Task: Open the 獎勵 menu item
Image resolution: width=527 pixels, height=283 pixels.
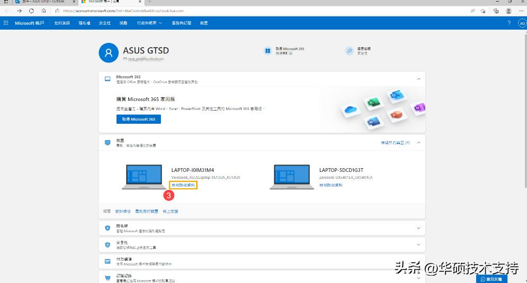Action: (x=123, y=23)
